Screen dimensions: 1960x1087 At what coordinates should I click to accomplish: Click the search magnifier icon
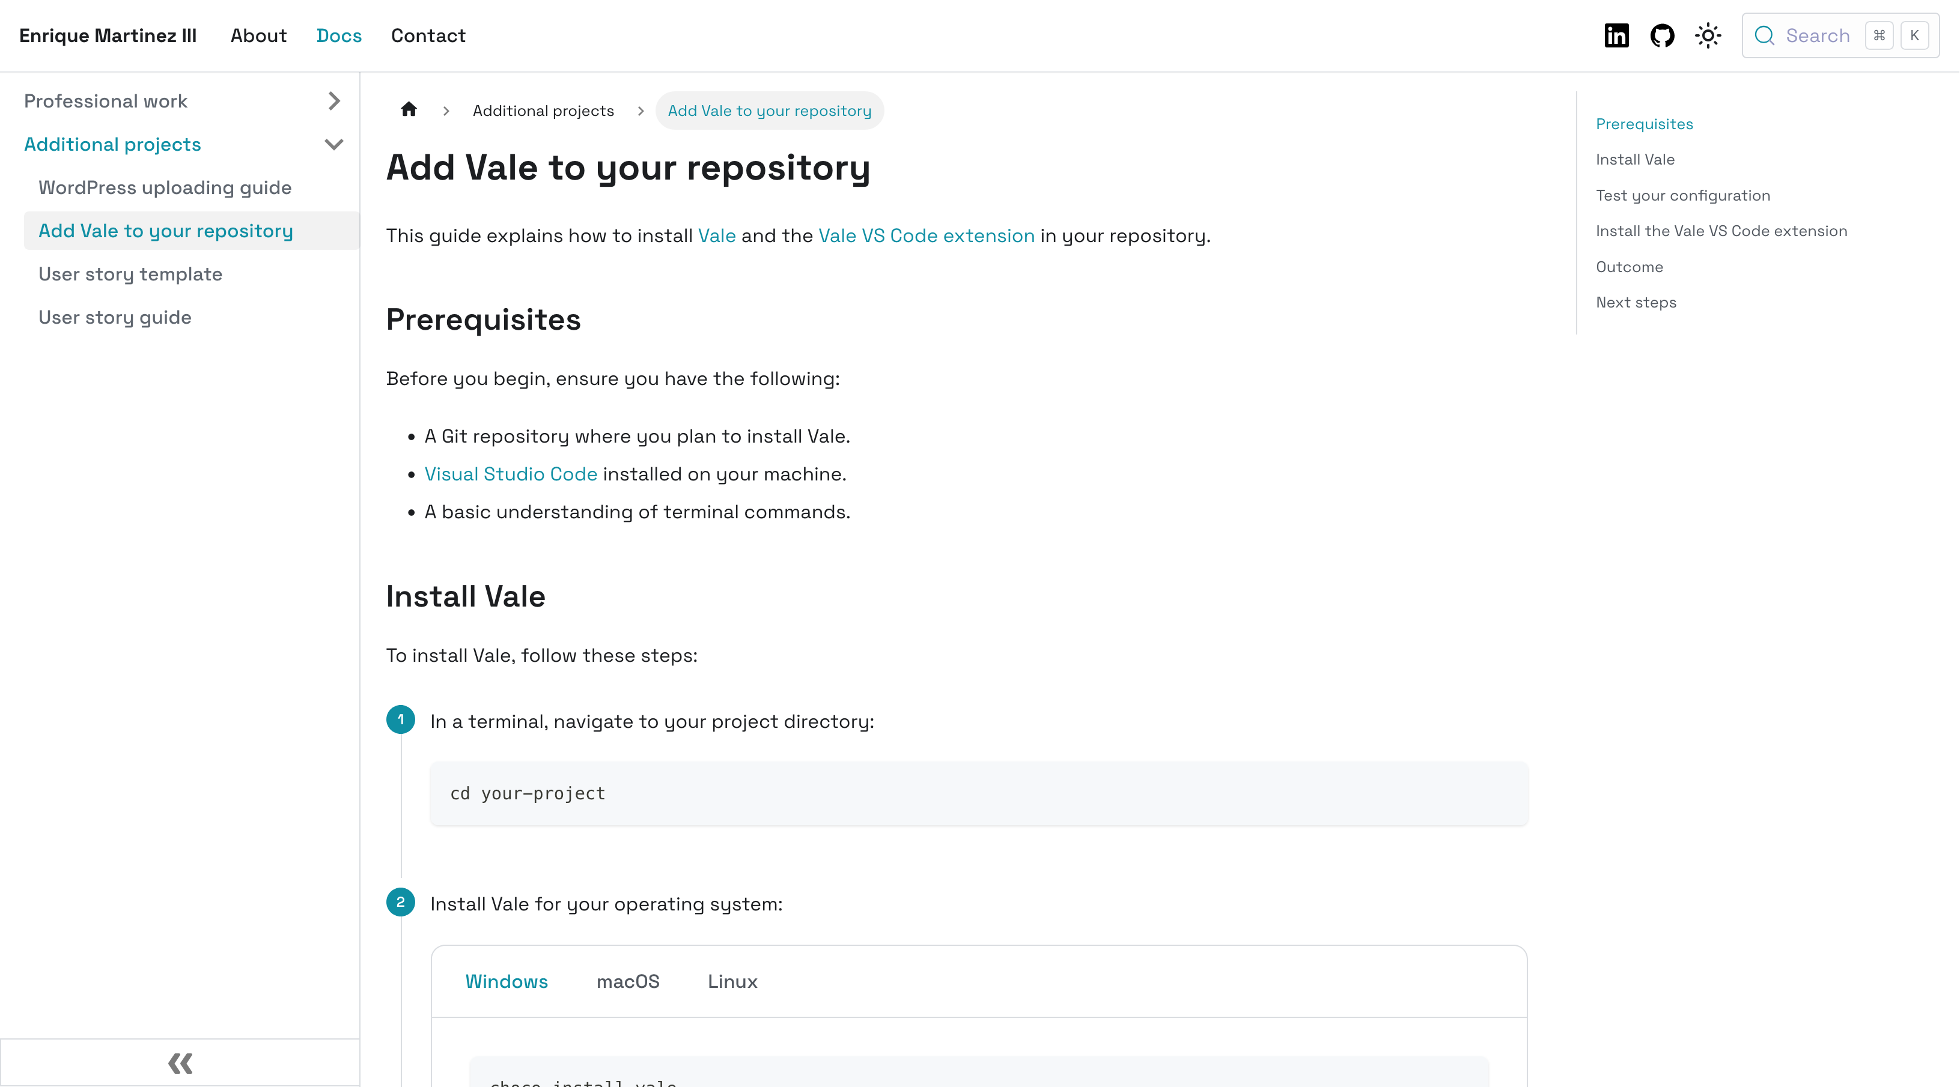coord(1764,36)
